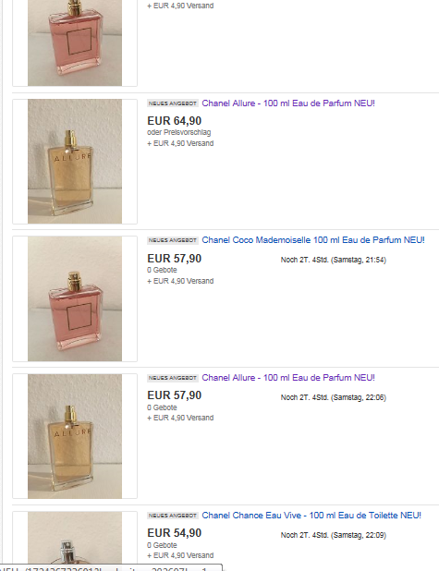Screen dimensions: 439x571
Task: Click Neues Angebot badge beside Chance Eau Vive
Action: 173,516
